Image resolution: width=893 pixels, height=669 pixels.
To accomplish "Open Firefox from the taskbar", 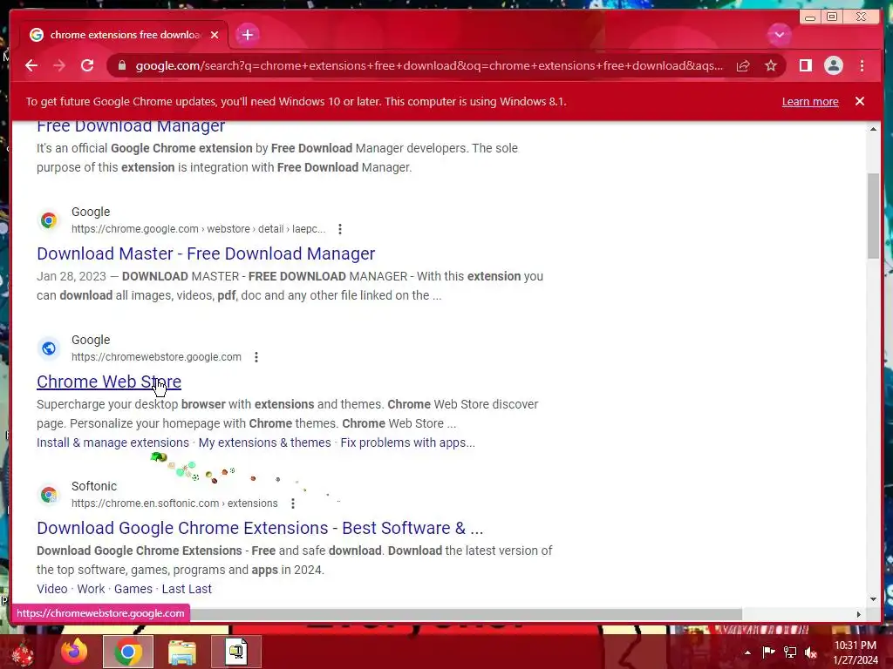I will click(75, 652).
